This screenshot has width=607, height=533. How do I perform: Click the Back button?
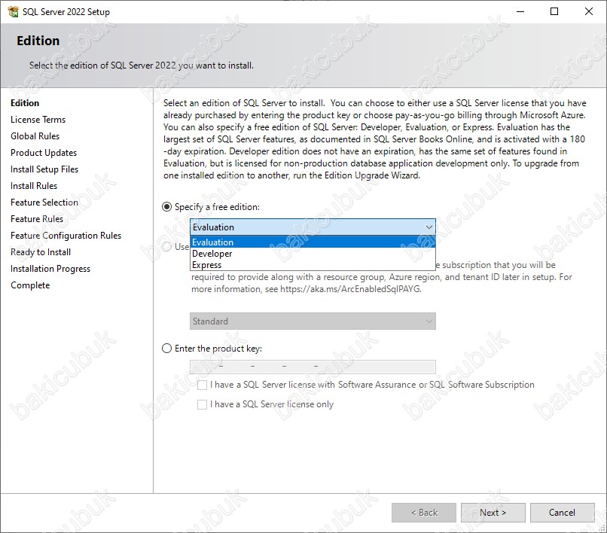click(x=424, y=513)
